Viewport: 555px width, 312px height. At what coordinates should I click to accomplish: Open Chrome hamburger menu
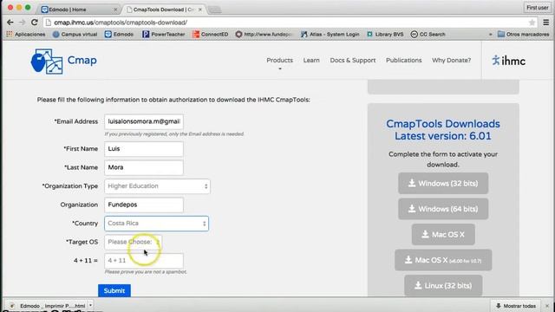click(x=546, y=23)
